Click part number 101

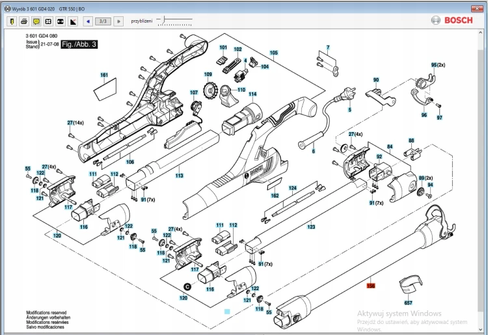tap(223, 47)
